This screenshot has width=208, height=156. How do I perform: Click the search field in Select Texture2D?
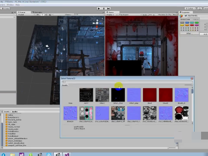click(x=127, y=82)
